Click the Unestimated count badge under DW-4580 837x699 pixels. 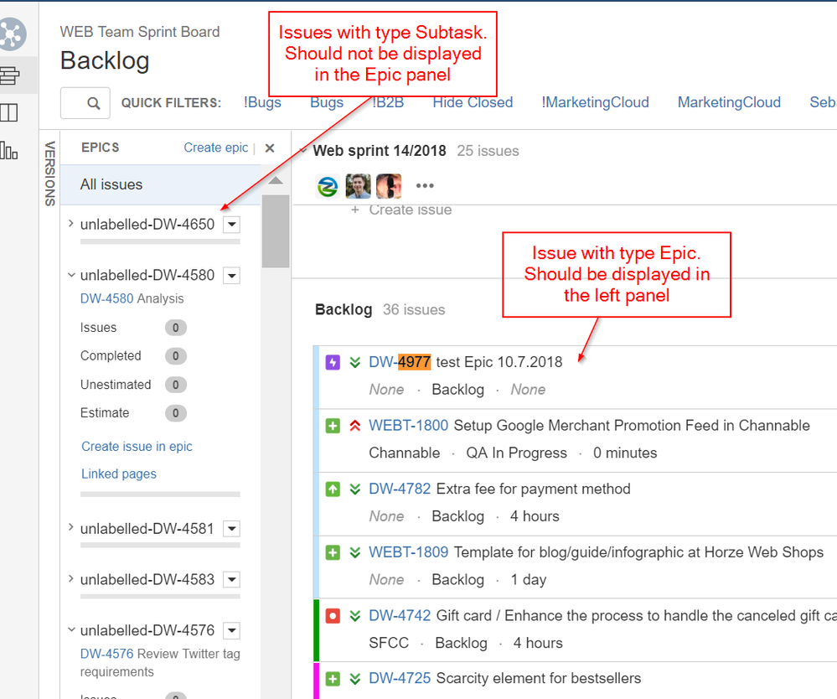coord(176,385)
